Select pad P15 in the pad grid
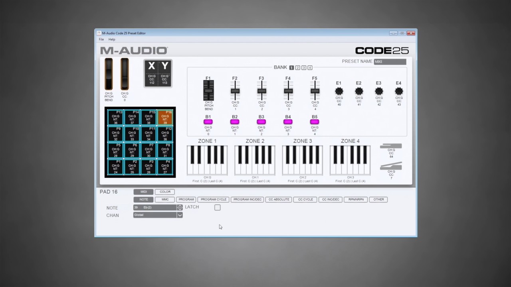 pos(149,118)
